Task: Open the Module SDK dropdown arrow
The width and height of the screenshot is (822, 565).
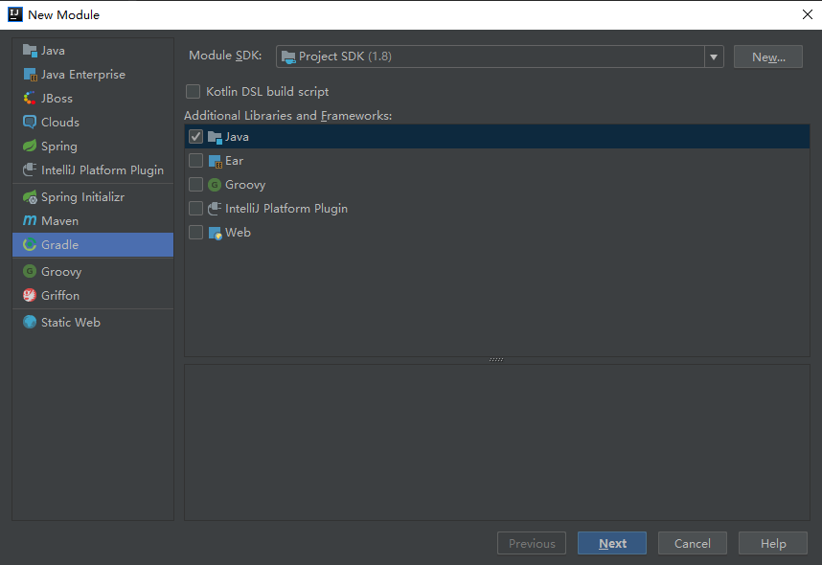Action: (x=714, y=56)
